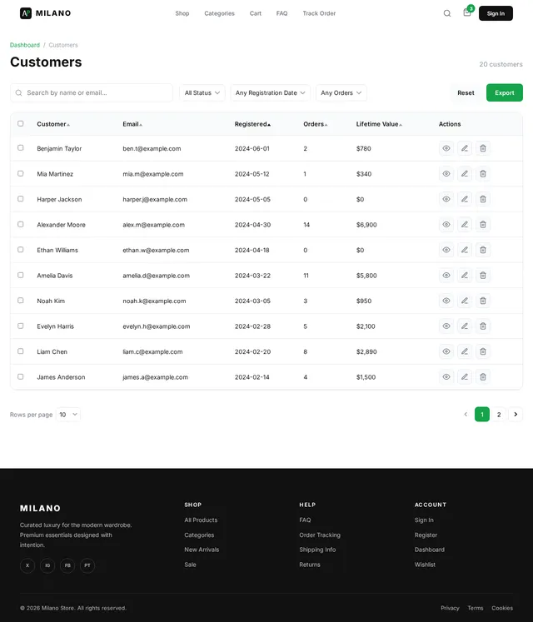View Harper Jackson's details
The height and width of the screenshot is (622, 533).
(446, 199)
